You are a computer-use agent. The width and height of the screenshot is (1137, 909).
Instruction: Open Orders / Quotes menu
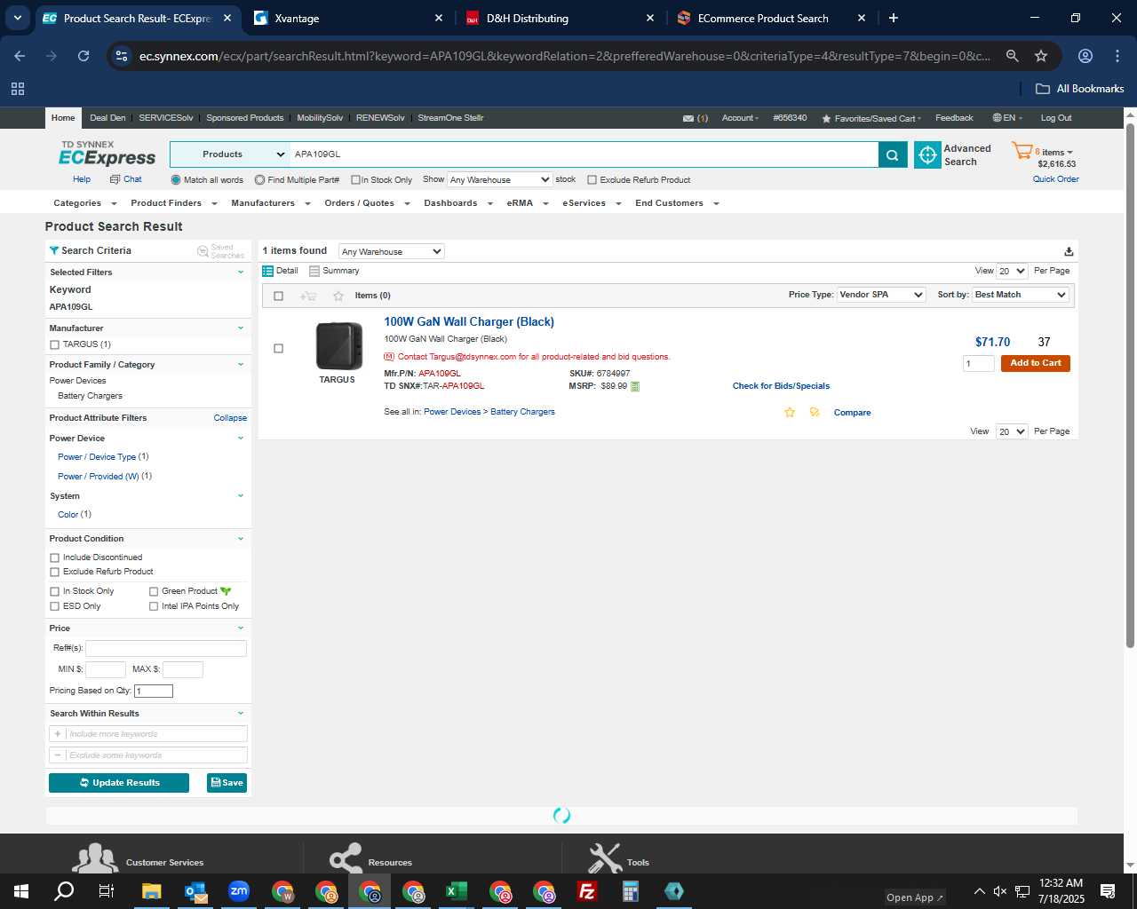pos(366,203)
